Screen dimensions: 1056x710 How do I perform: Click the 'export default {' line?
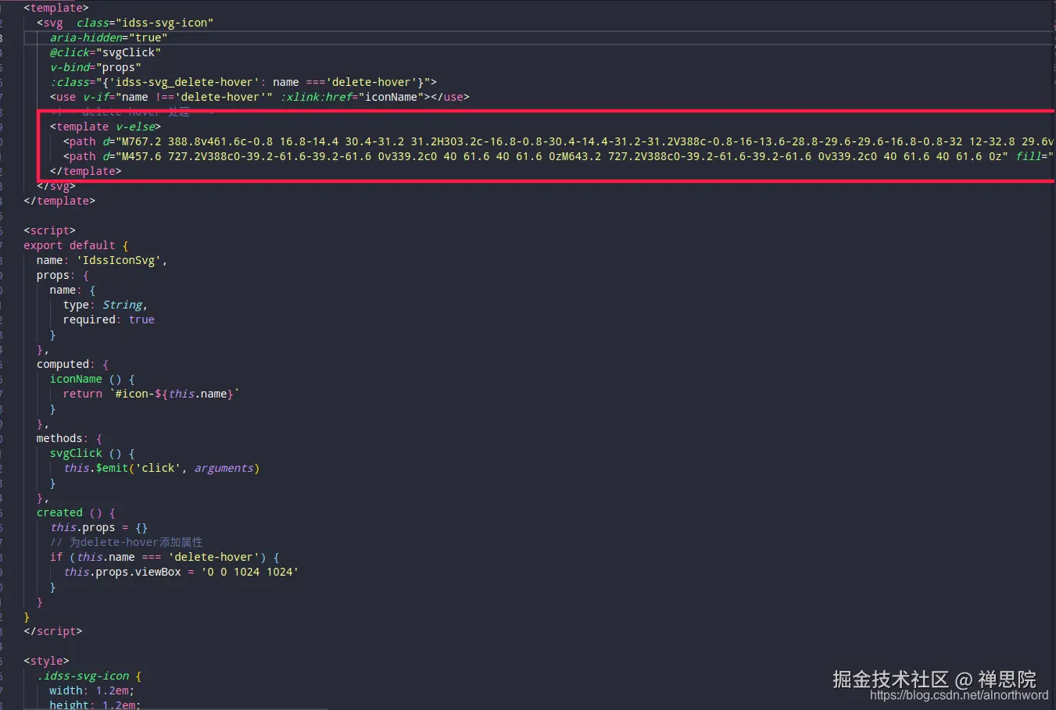76,245
